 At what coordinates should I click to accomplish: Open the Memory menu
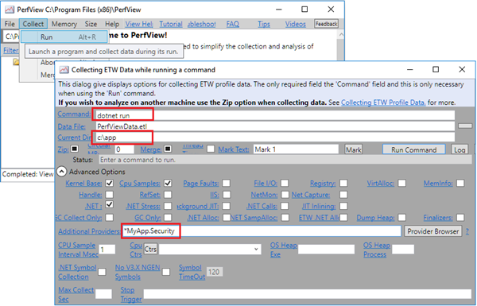pyautogui.click(x=64, y=24)
